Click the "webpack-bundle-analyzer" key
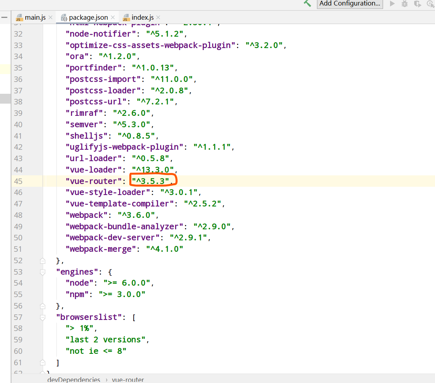This screenshot has width=435, height=383. point(124,227)
